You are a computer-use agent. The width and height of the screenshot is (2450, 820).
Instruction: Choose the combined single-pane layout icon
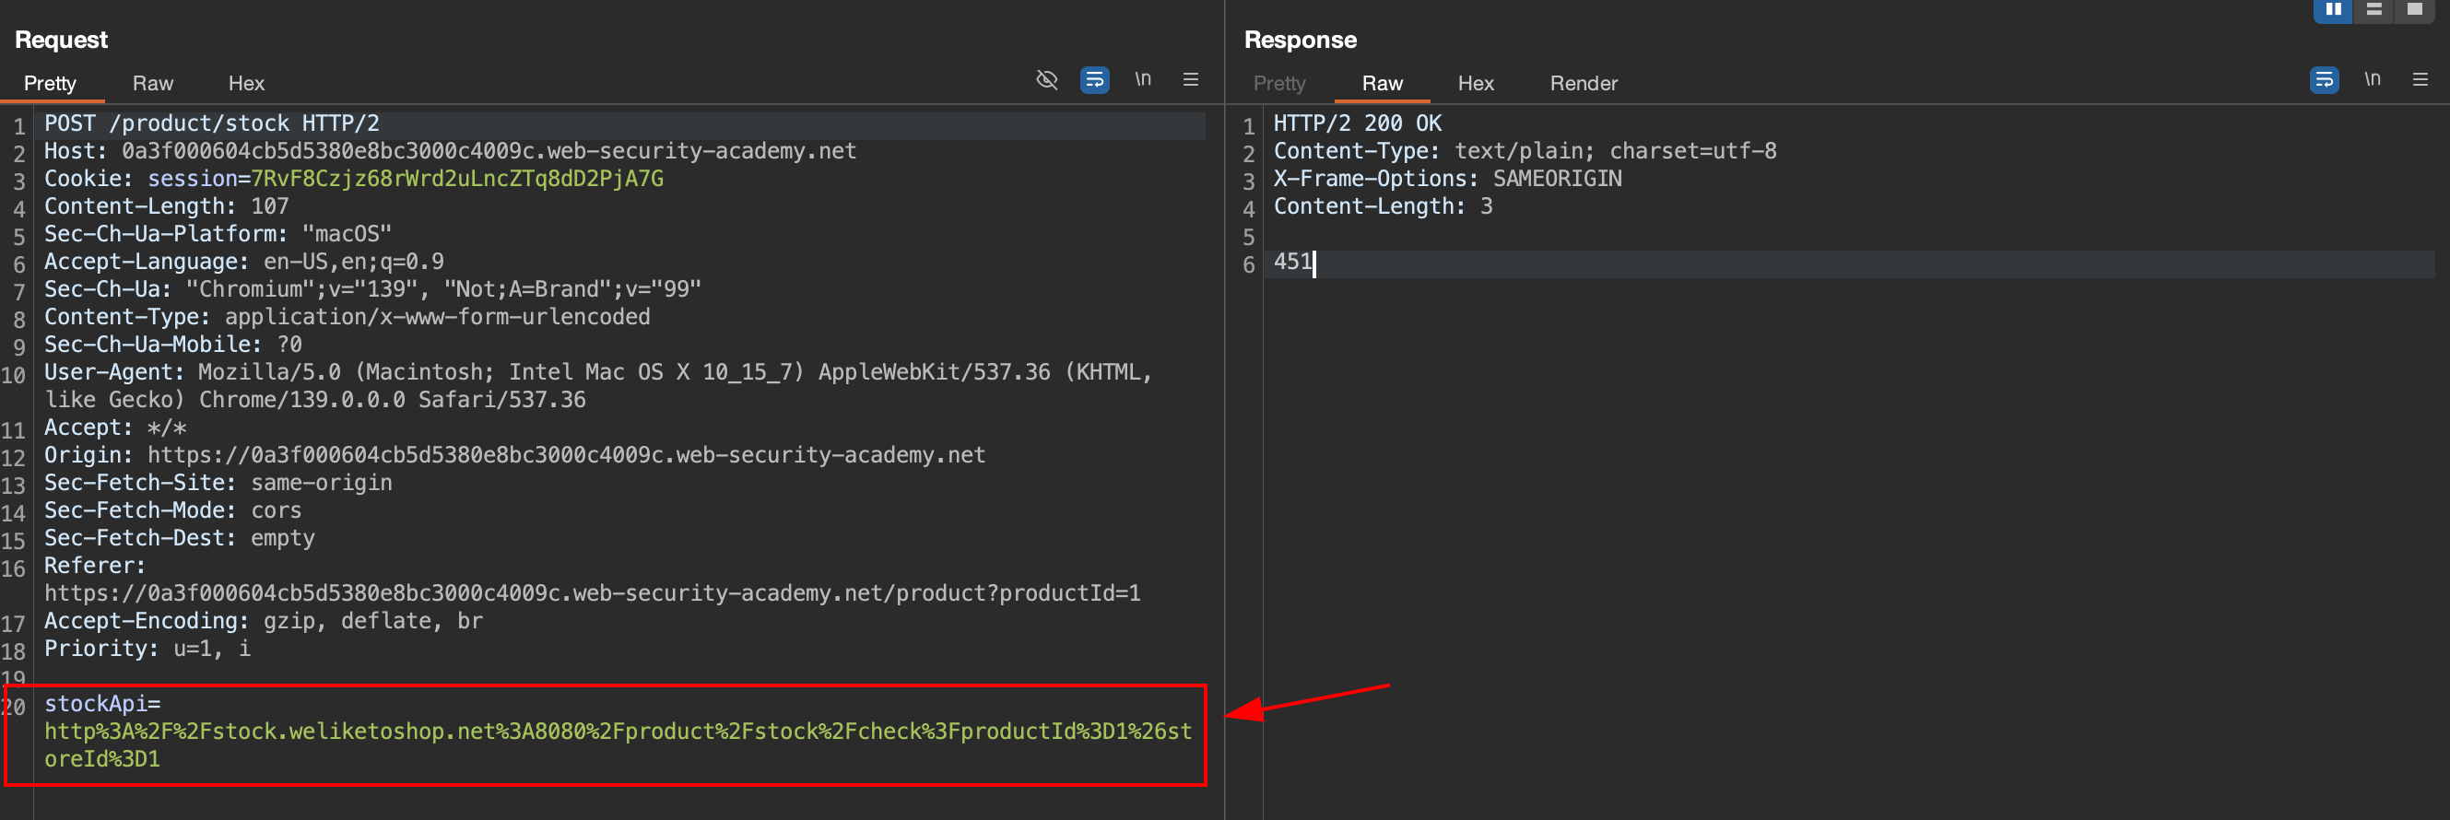[2414, 9]
